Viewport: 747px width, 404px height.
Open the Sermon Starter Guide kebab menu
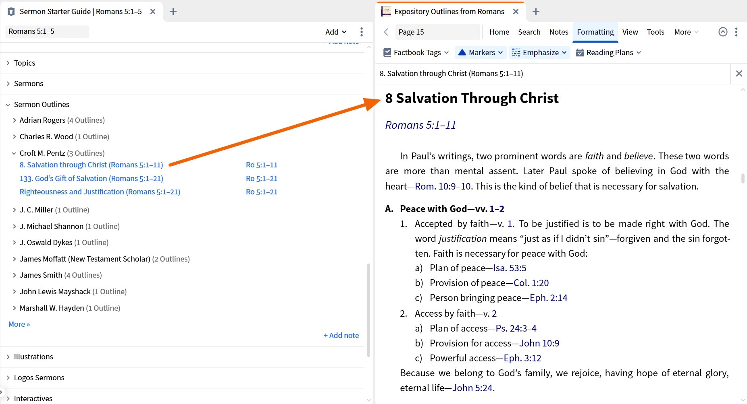(361, 32)
